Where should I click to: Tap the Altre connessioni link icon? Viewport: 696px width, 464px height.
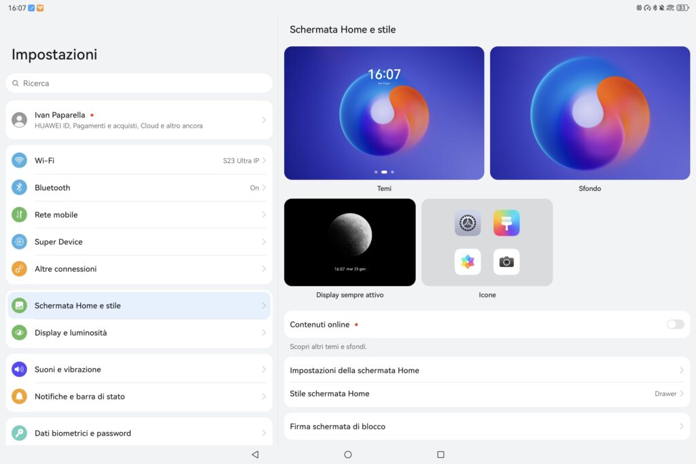coord(19,269)
